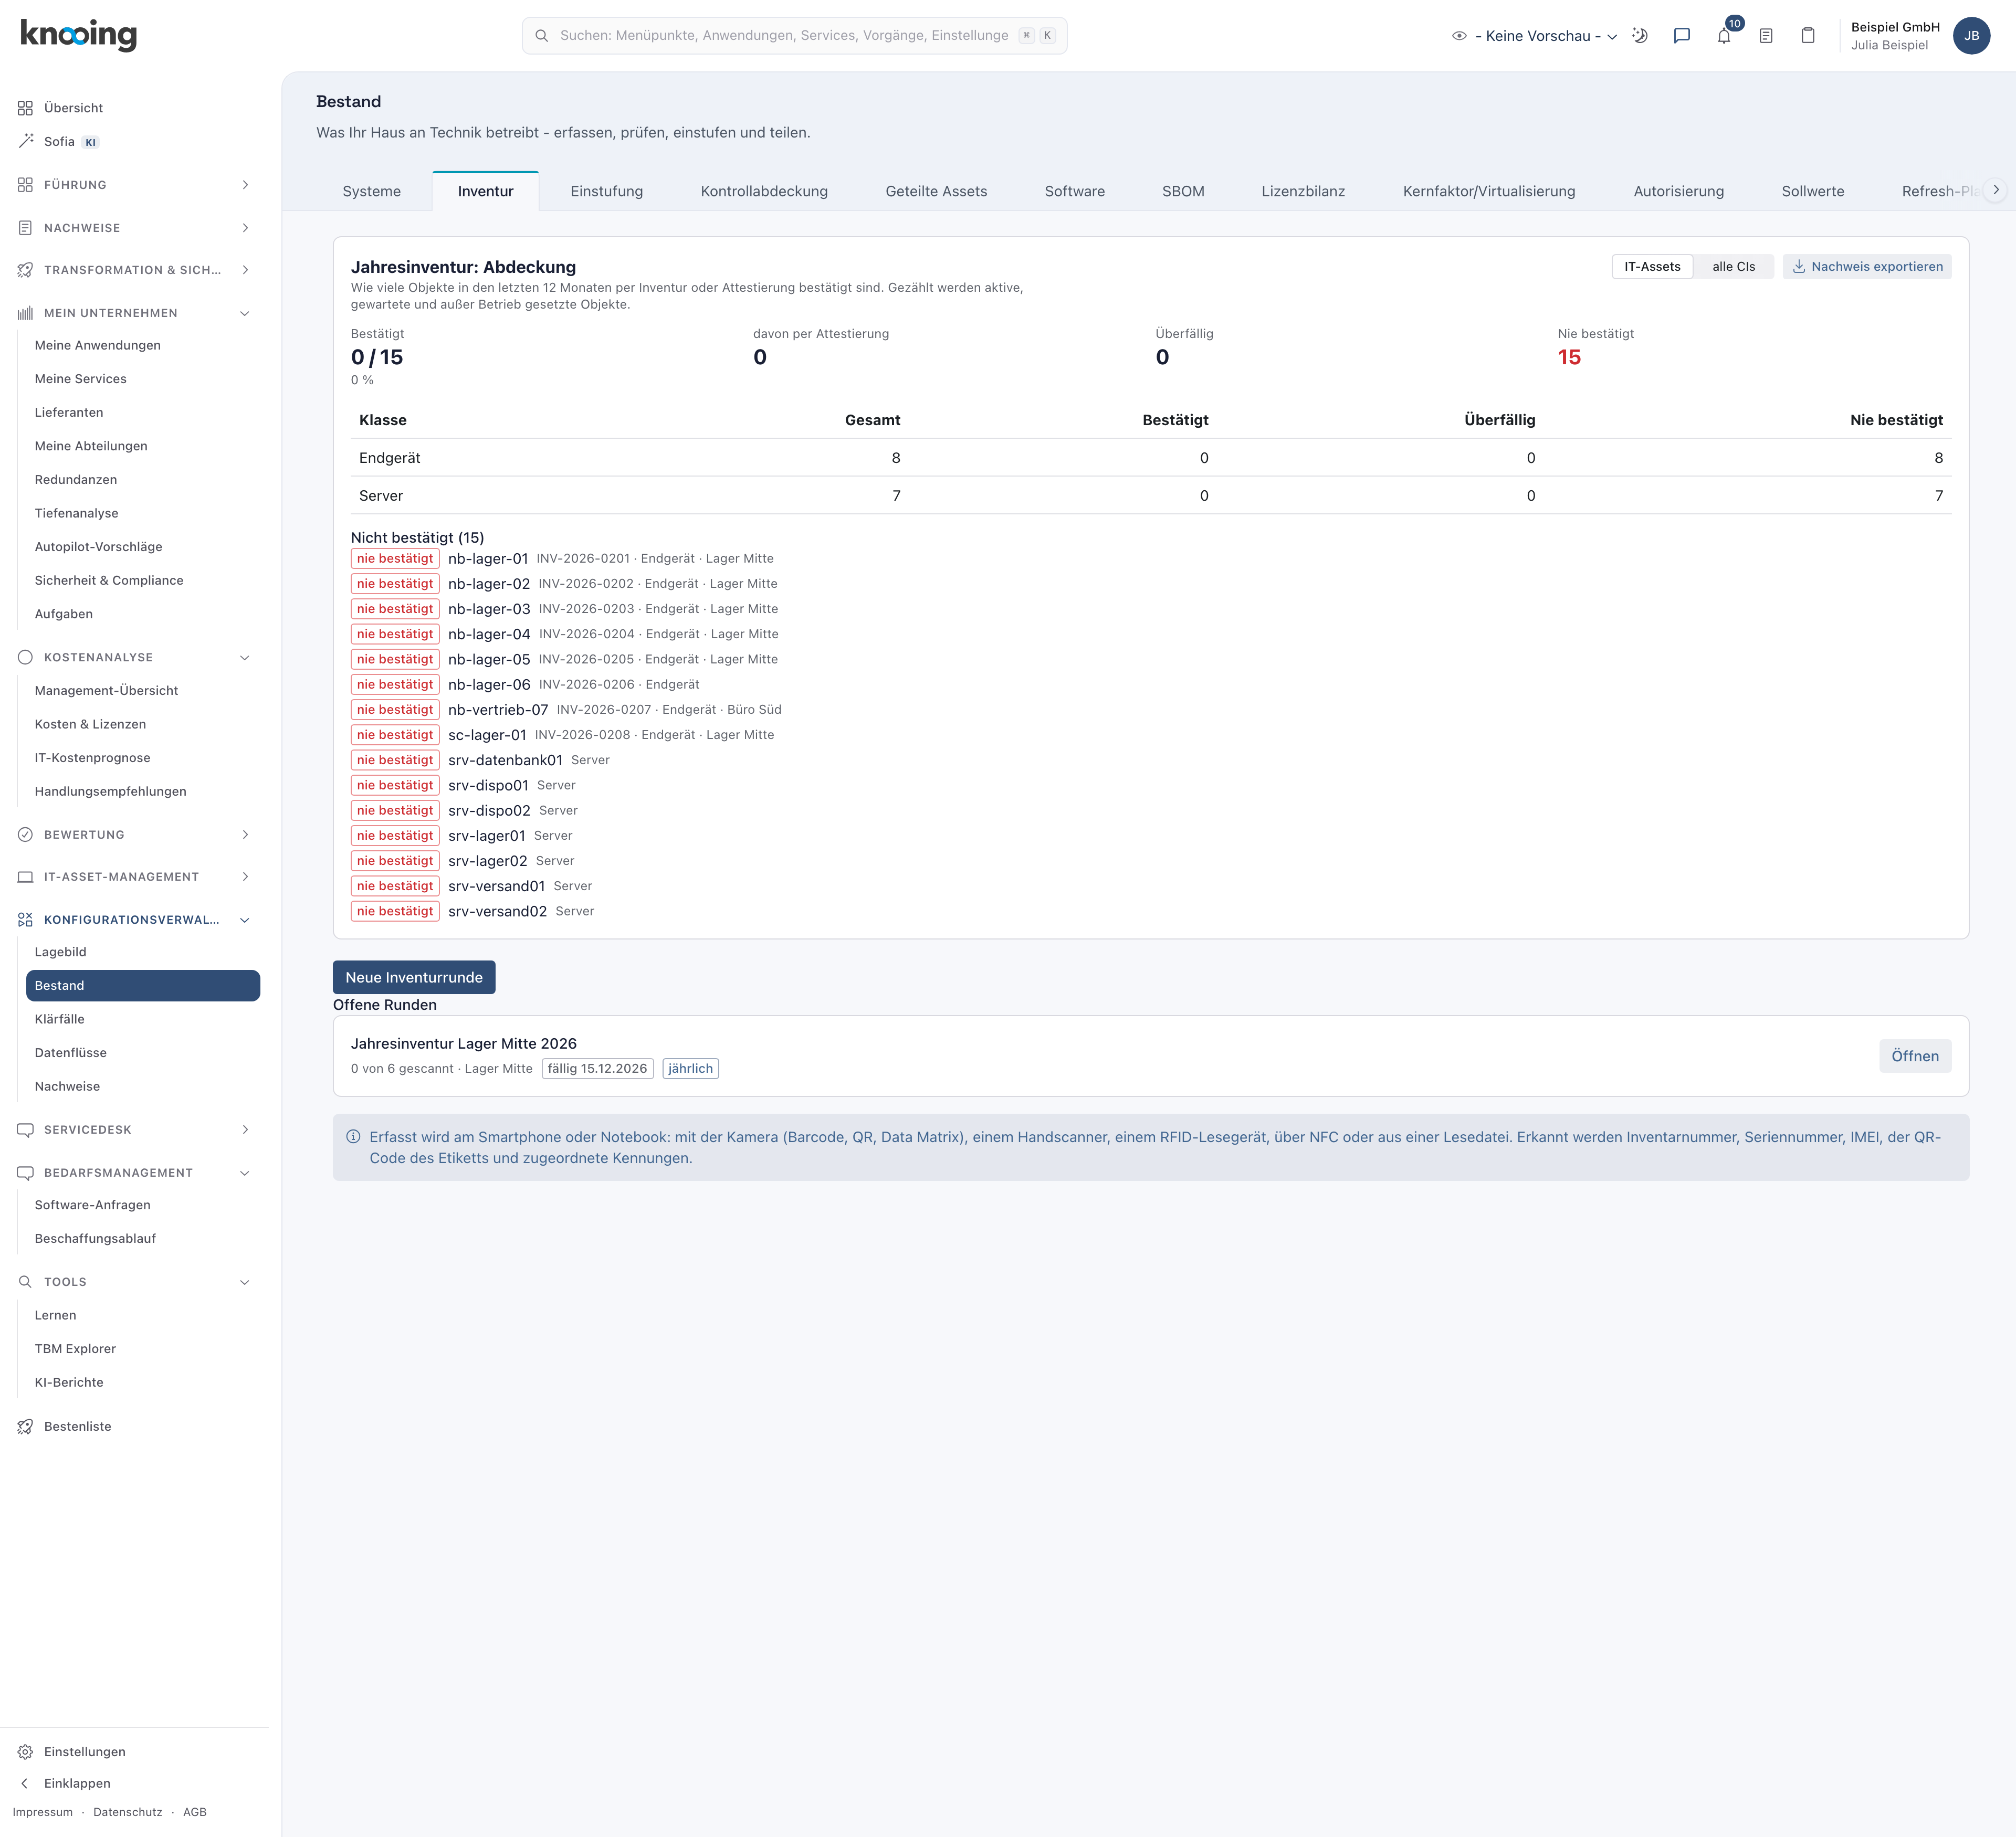Toggle dark mode moon icon
This screenshot has height=1837, width=2016.
click(x=1640, y=36)
